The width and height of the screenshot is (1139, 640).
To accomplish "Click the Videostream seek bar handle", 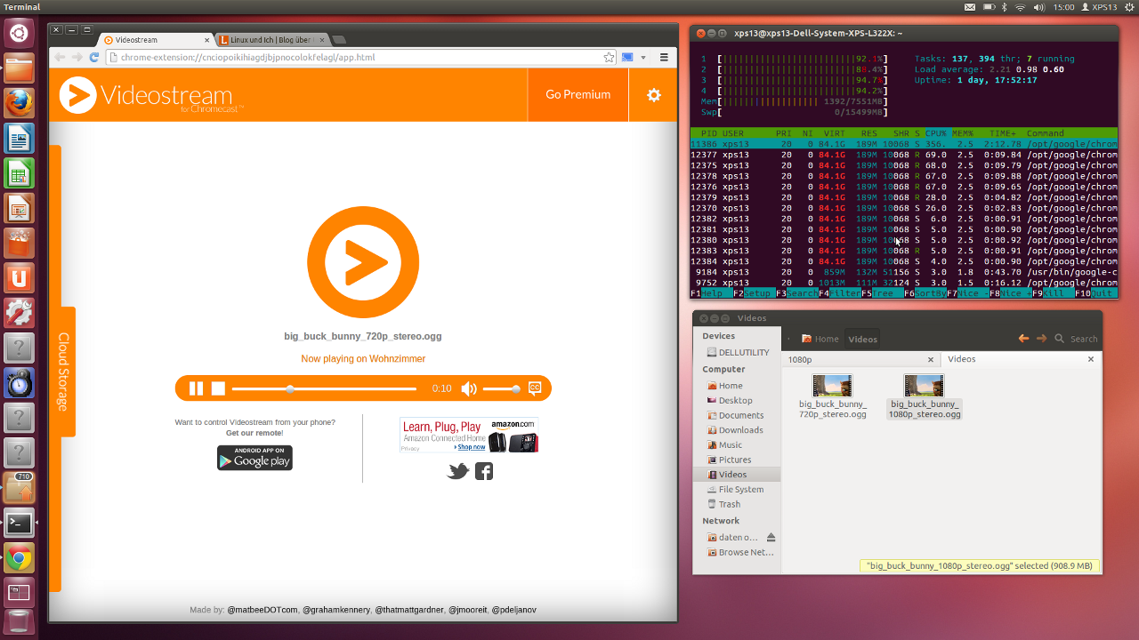I will click(290, 388).
